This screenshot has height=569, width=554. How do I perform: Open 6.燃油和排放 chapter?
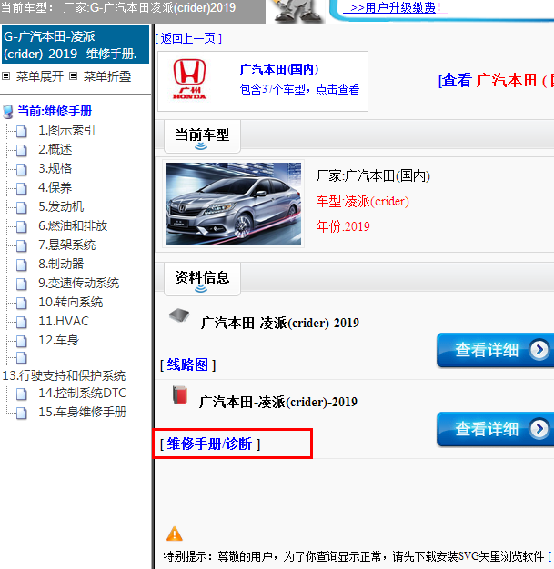point(73,226)
